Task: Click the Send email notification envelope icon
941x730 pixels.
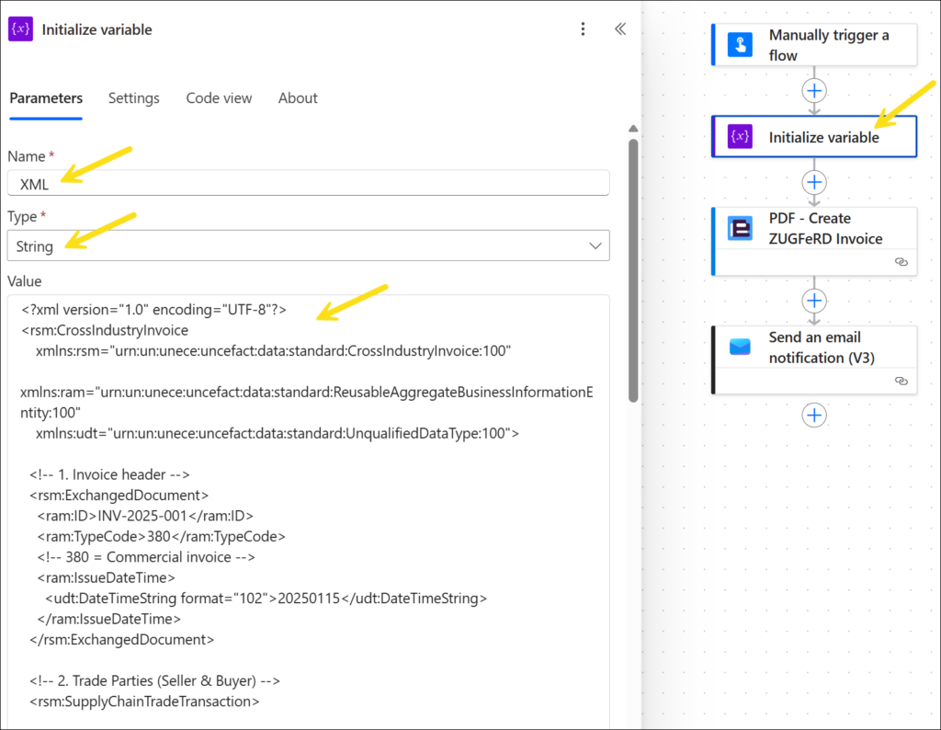Action: [740, 348]
